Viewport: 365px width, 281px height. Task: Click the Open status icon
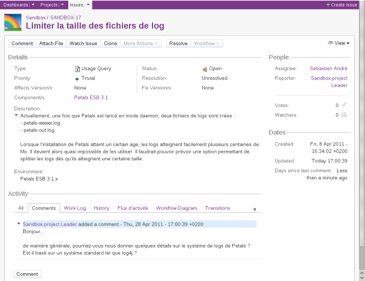coord(205,69)
